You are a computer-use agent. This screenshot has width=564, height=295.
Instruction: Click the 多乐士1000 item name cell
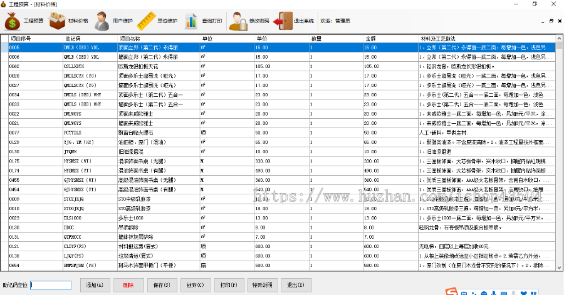click(x=159, y=218)
